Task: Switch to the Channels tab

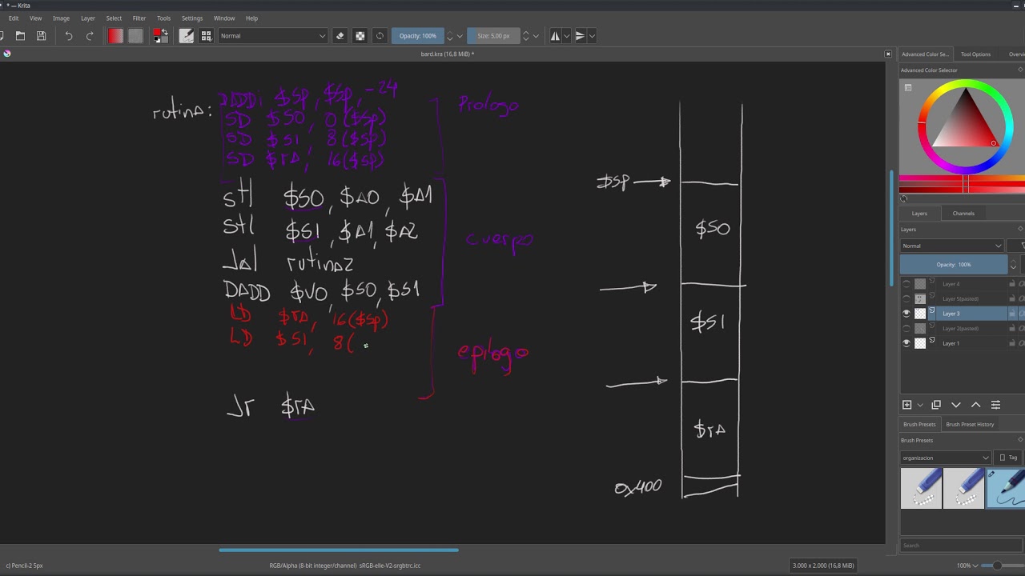Action: (963, 214)
